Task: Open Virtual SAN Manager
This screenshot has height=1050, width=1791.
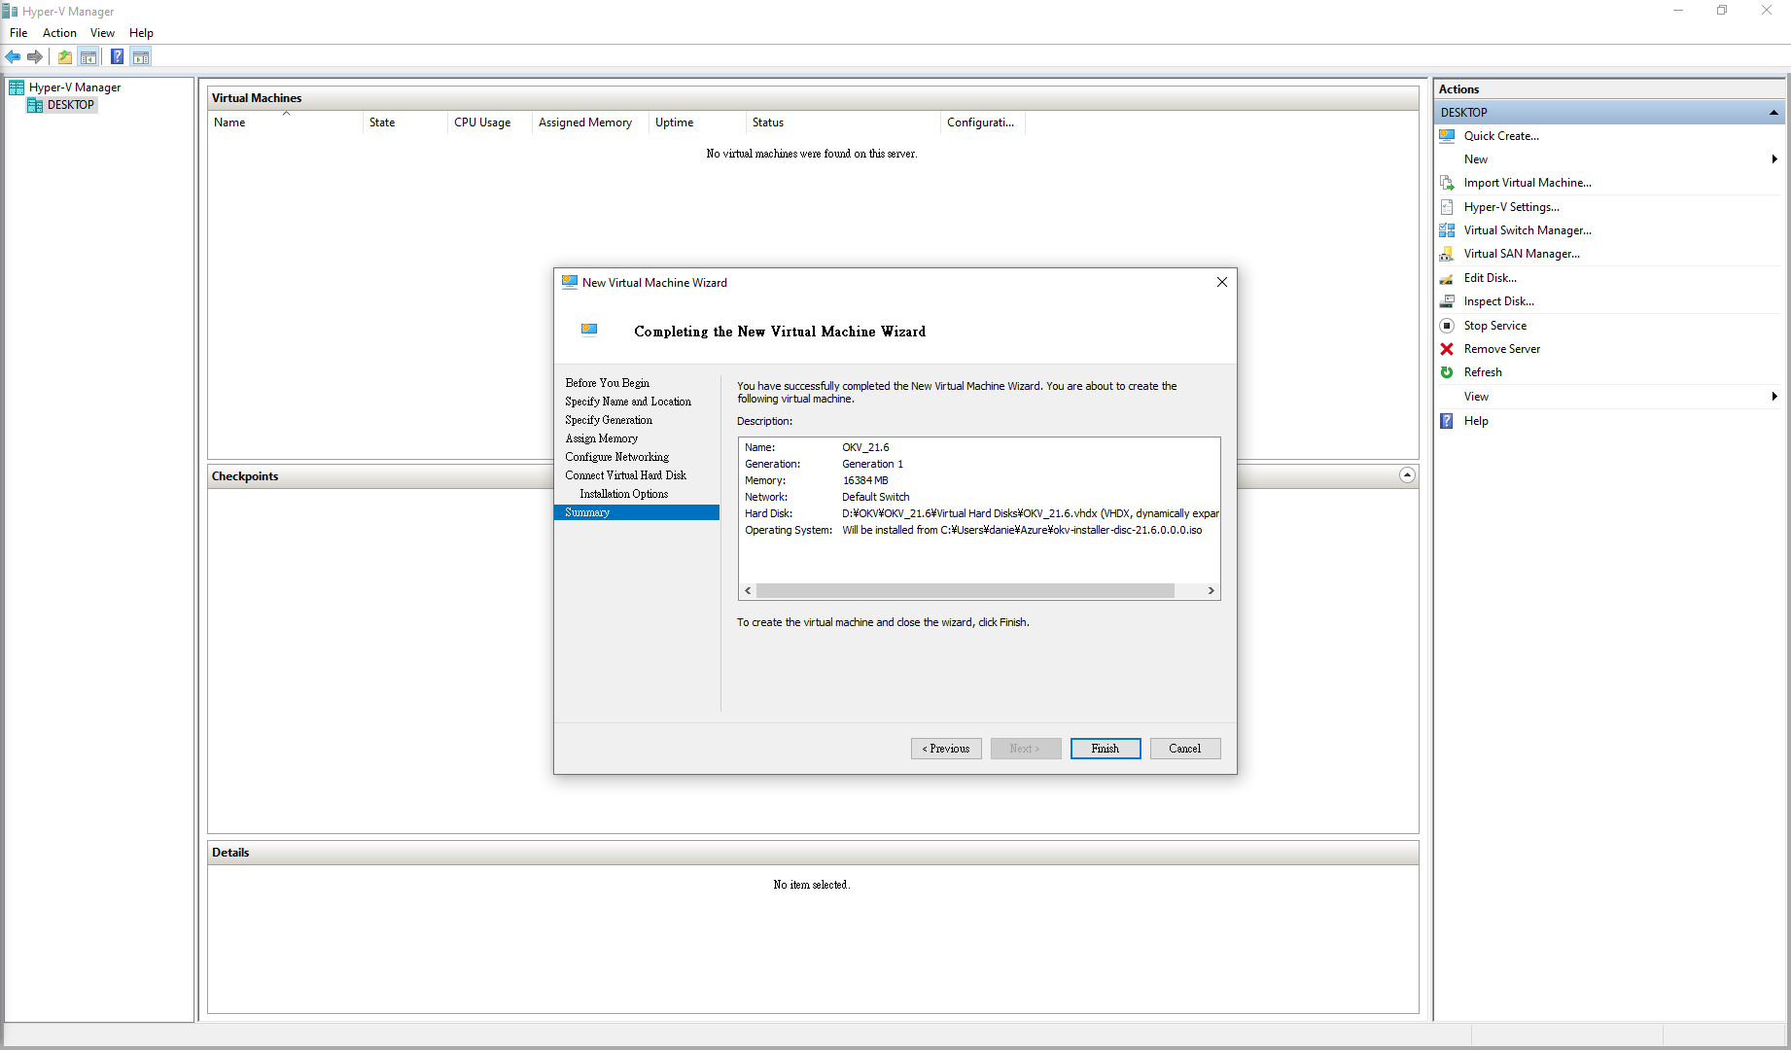Action: click(1522, 253)
